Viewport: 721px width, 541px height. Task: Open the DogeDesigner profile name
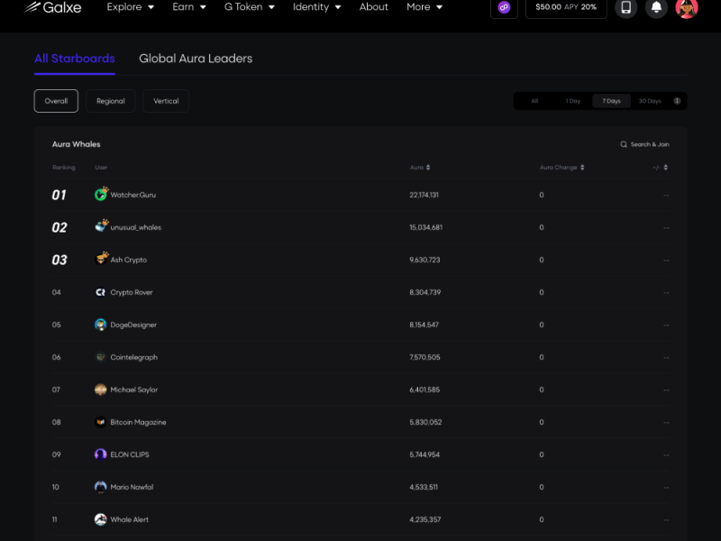(x=133, y=325)
